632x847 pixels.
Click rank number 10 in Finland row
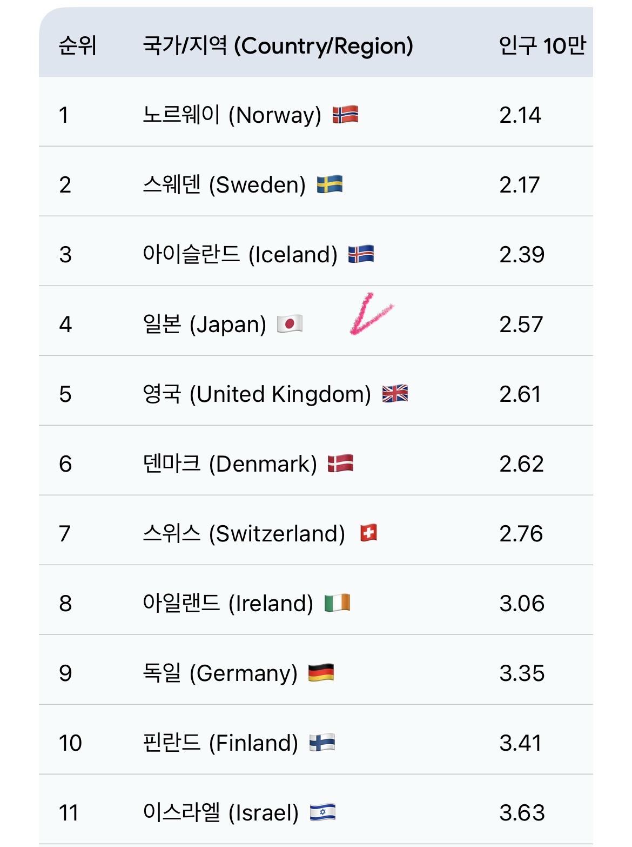click(70, 743)
